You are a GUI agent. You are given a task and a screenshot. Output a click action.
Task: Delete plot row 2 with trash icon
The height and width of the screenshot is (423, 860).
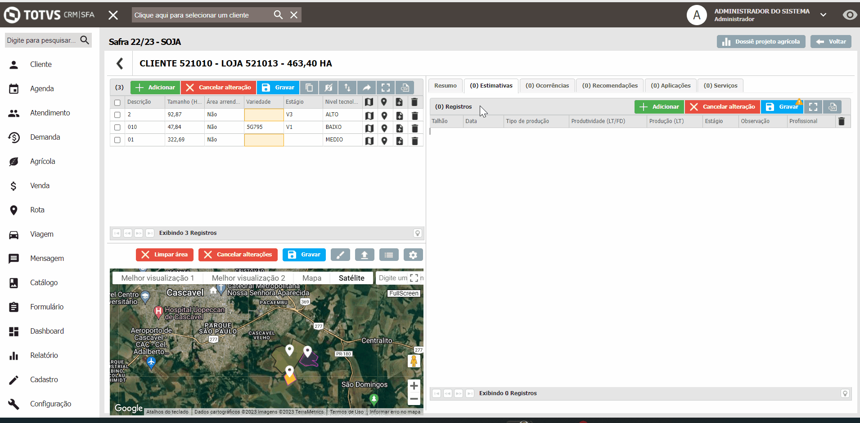[x=415, y=115]
